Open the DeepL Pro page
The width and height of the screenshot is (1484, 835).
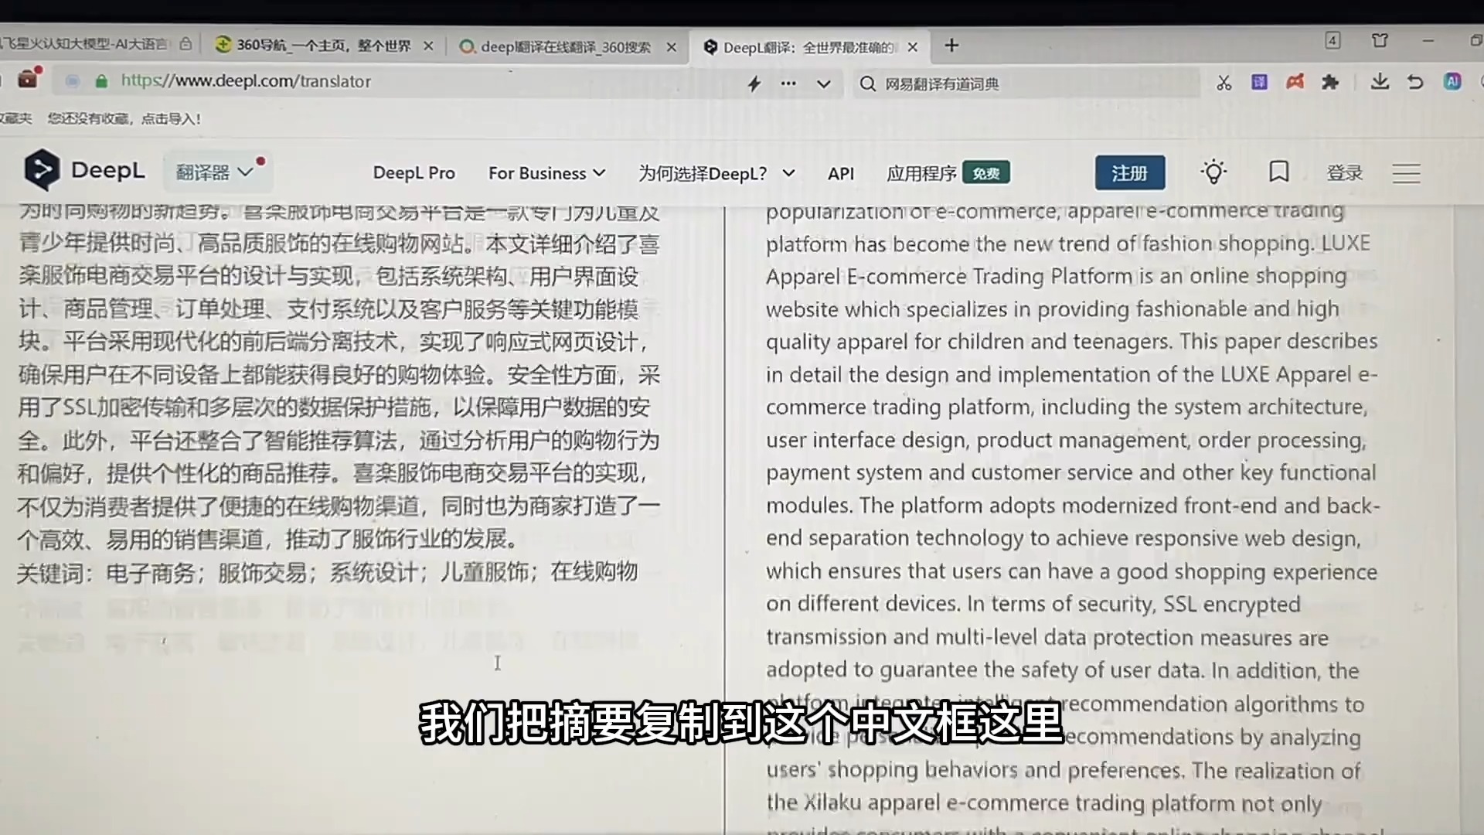(414, 173)
